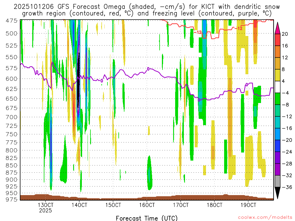Click the 550 pressure level label
Viewport: 295px width, 221px height.
coord(12,57)
